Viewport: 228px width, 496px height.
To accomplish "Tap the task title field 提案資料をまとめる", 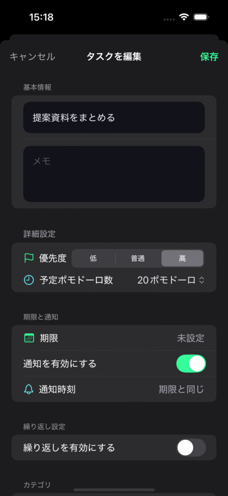I will (x=114, y=118).
